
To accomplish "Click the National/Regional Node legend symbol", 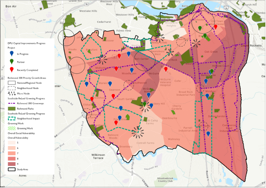I will coord(12,83).
